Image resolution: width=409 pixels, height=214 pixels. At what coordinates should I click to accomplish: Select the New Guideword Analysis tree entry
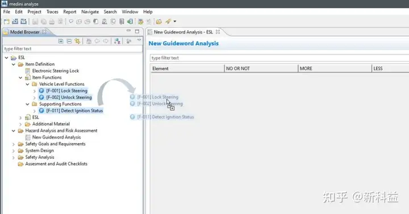[56, 137]
